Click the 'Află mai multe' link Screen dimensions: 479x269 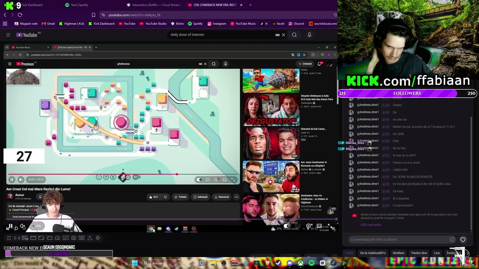pyautogui.click(x=371, y=225)
